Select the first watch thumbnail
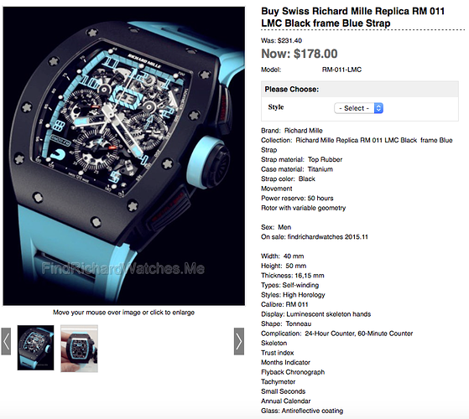Screen dimensions: 469x419 click(35, 348)
